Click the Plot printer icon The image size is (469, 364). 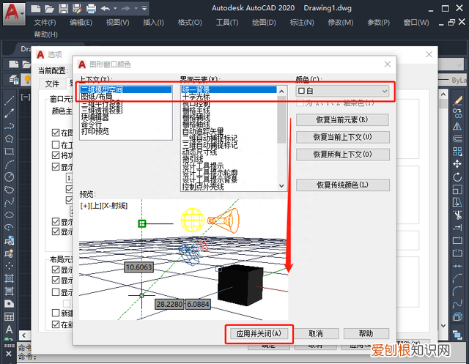coord(91,8)
